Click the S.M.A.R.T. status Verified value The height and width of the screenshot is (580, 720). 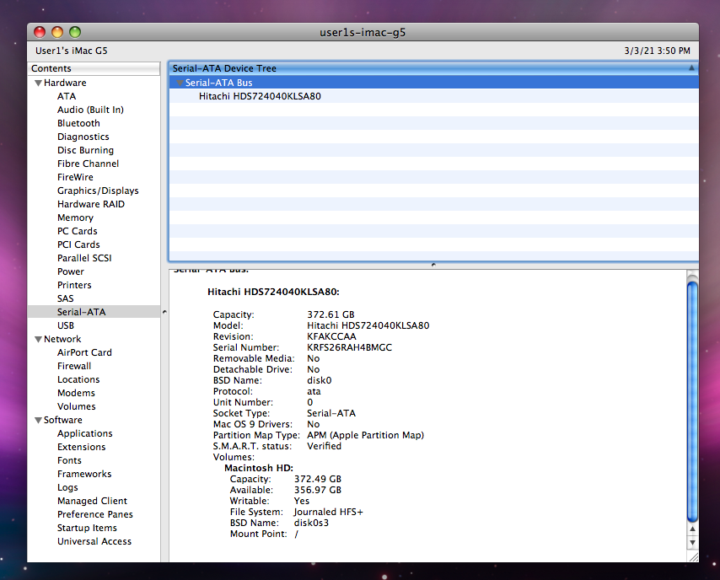pyautogui.click(x=325, y=446)
